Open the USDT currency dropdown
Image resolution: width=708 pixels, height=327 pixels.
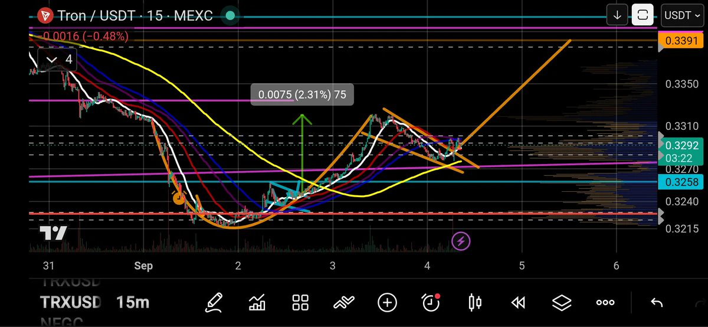click(x=681, y=15)
